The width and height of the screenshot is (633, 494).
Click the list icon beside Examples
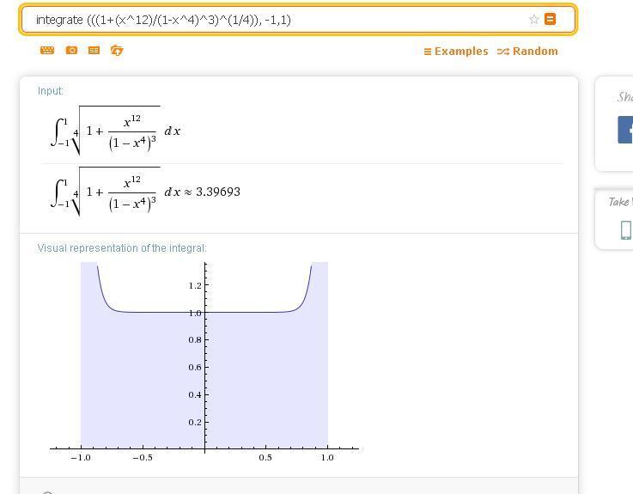point(427,52)
